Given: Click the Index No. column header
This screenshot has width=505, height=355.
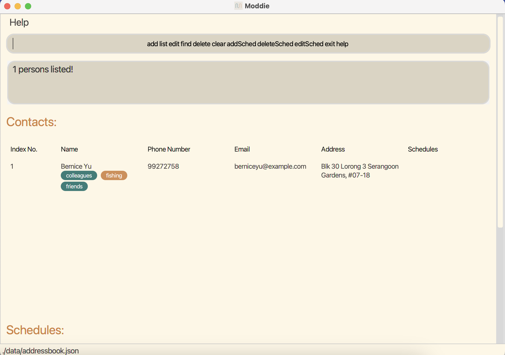Looking at the screenshot, I should pos(24,149).
